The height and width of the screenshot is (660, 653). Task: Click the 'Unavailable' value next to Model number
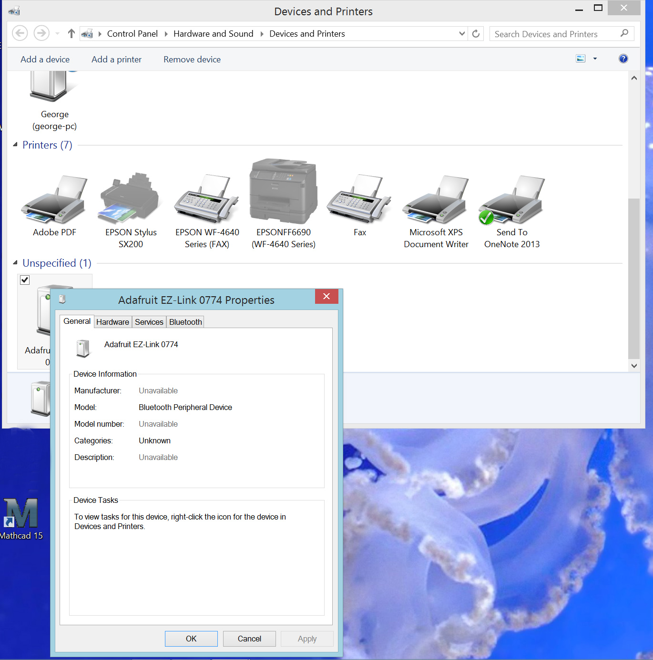coord(158,424)
